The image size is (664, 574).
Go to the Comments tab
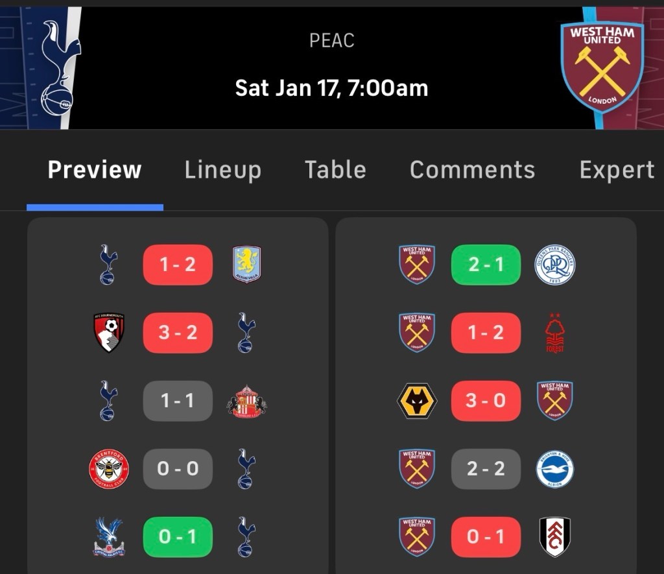coord(472,170)
